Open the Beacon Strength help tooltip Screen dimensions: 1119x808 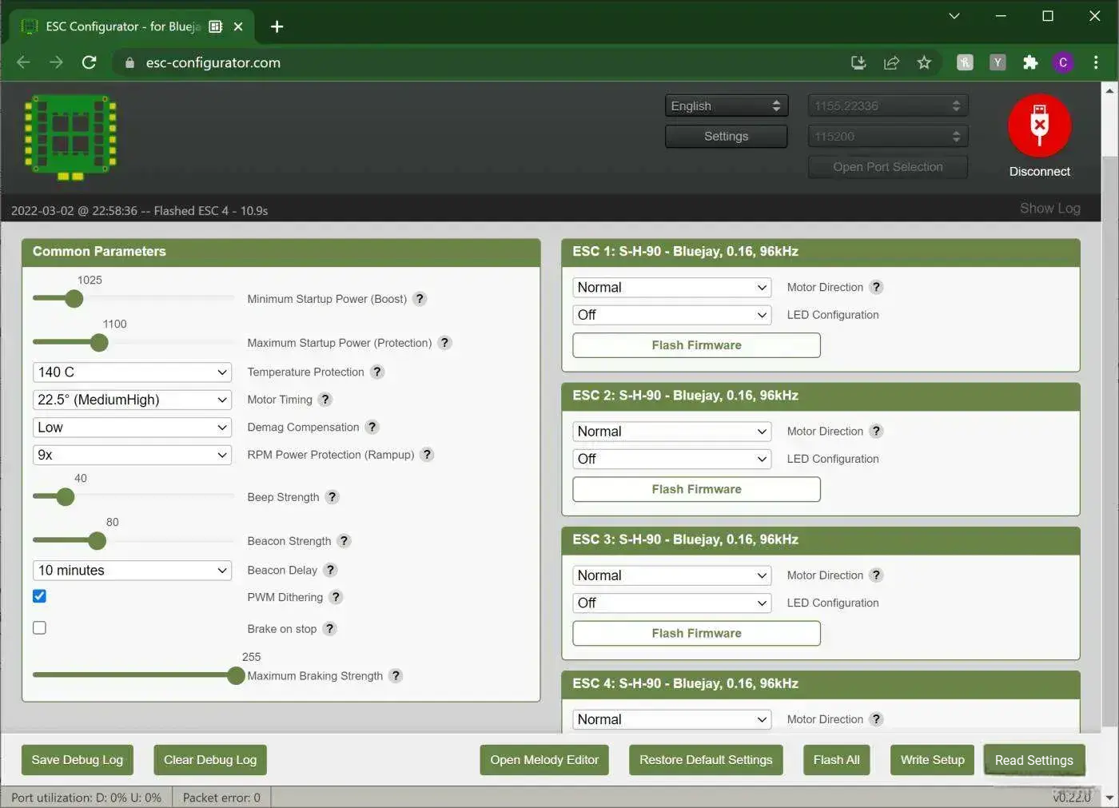(344, 541)
